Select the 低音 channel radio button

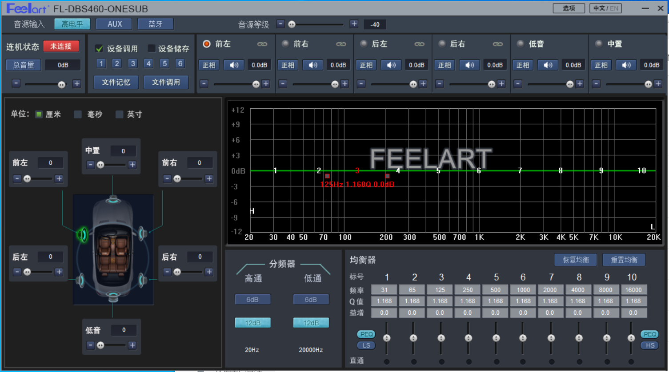pyautogui.click(x=521, y=44)
